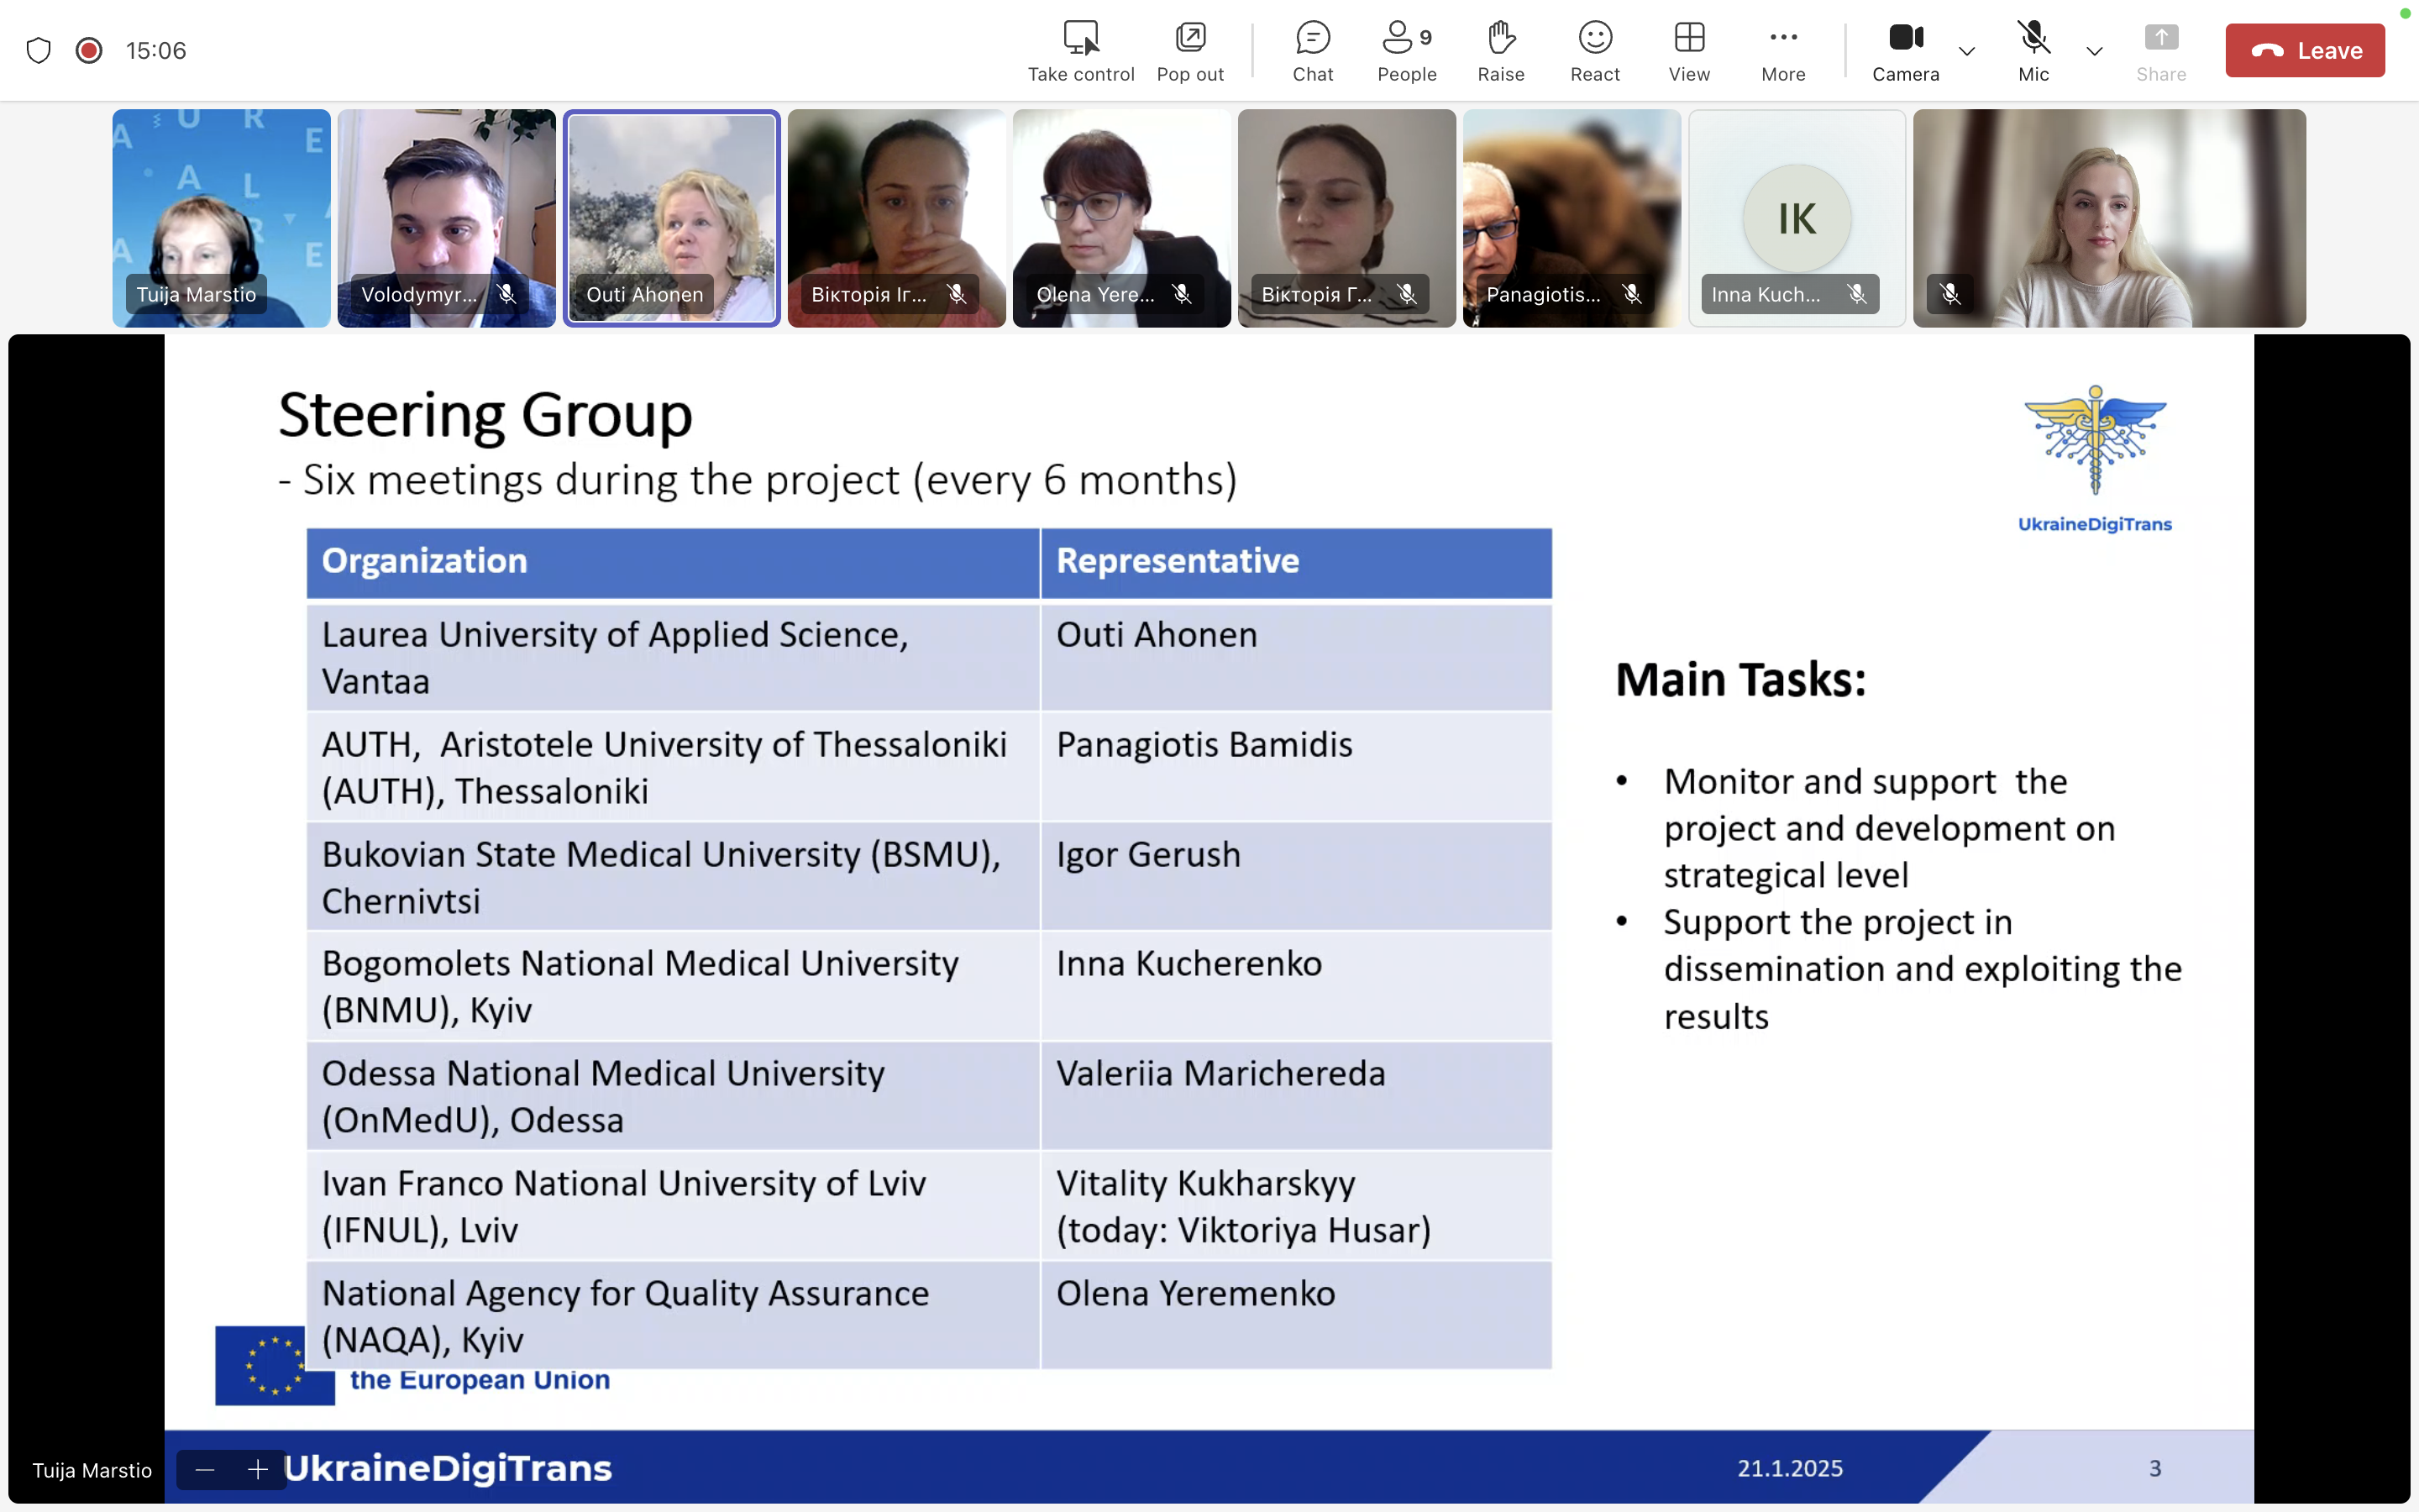Image resolution: width=2419 pixels, height=1512 pixels.
Task: Click the Main Tasks heading
Action: pos(1740,680)
